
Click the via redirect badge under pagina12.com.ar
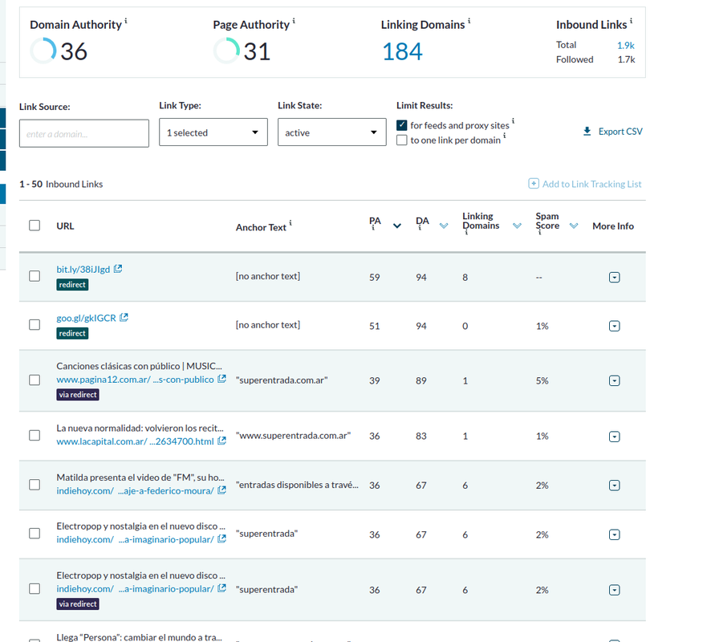(x=78, y=395)
